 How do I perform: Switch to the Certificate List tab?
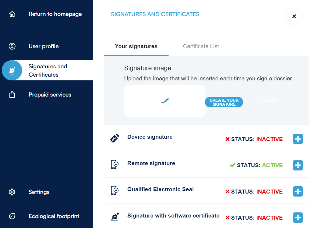click(x=201, y=46)
